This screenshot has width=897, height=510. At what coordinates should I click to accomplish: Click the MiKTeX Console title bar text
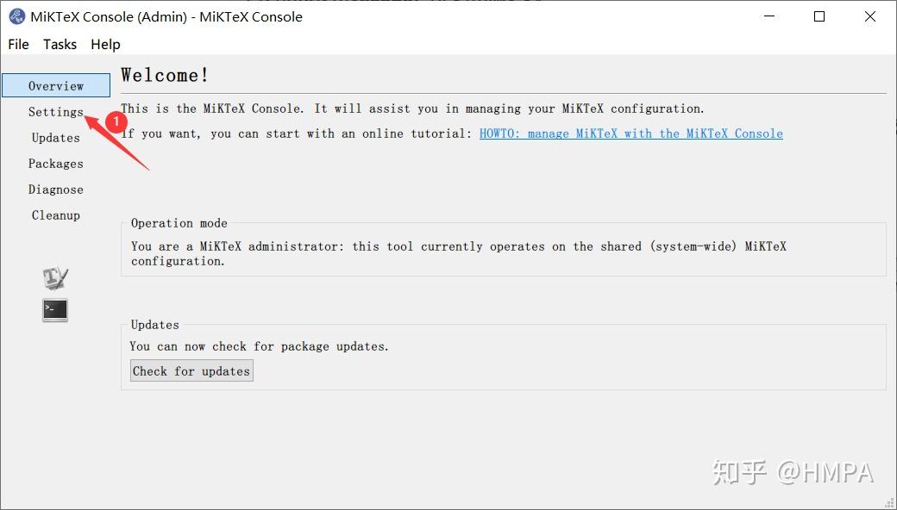[166, 16]
